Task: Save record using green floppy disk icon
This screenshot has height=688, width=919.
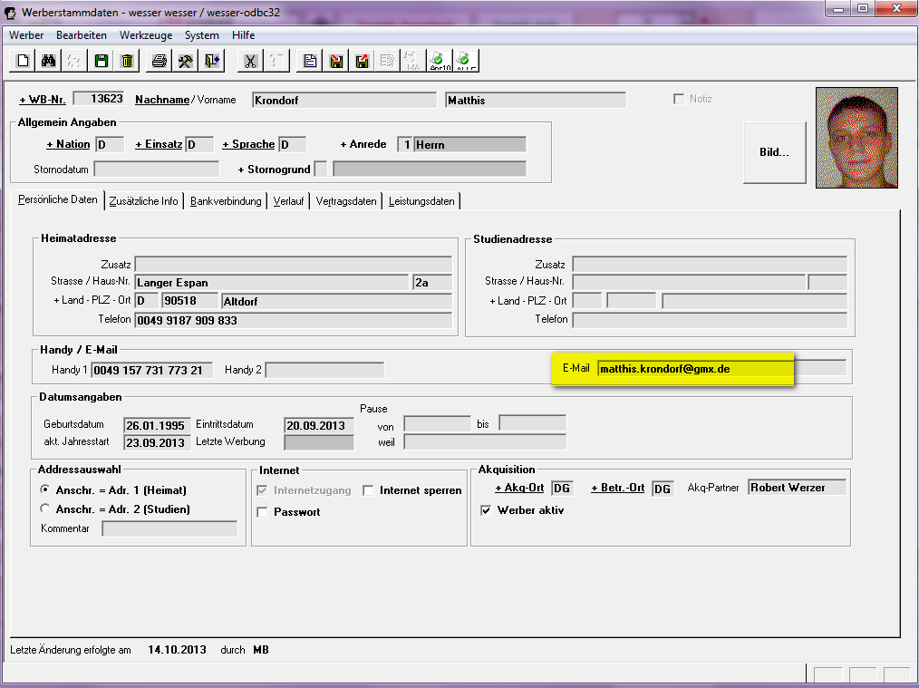Action: pos(102,61)
